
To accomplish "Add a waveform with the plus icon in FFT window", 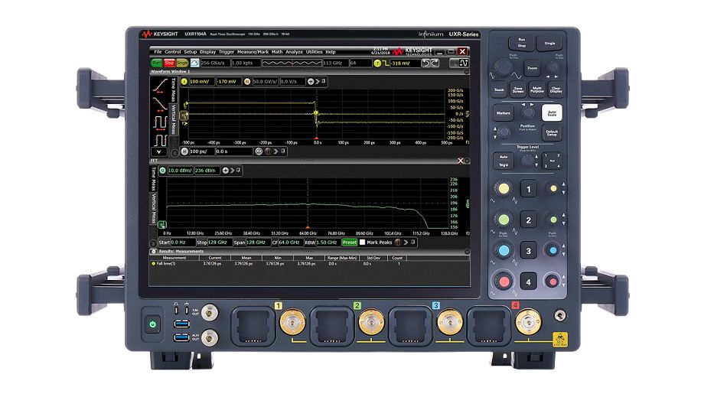I will (x=225, y=170).
